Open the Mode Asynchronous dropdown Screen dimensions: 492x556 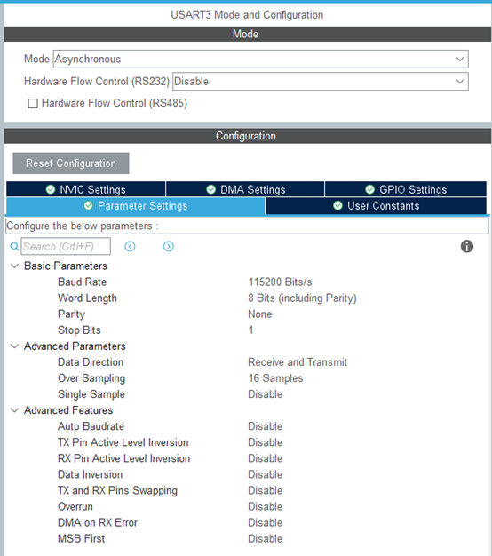click(260, 59)
